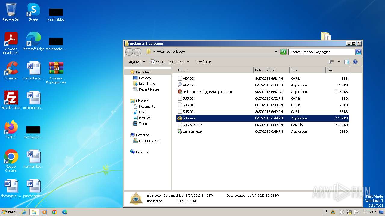Select customtests Word document on desktop

click(33, 71)
